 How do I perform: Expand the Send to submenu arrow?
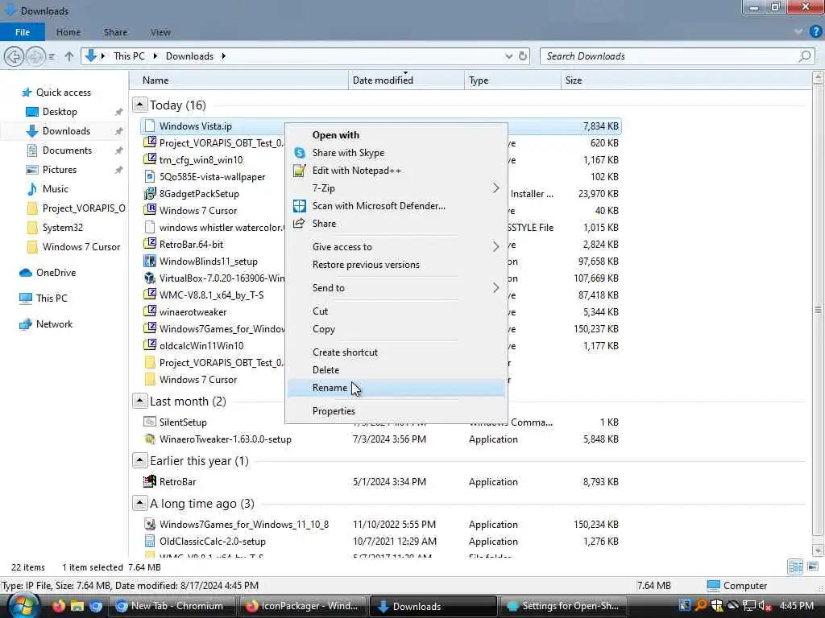[x=495, y=287]
